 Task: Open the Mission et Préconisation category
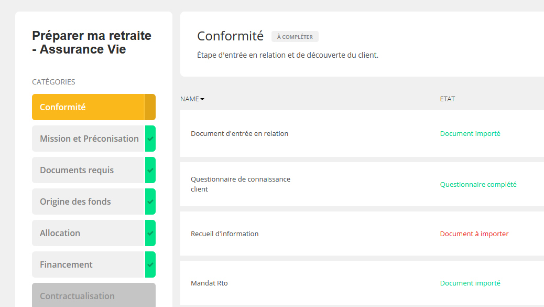point(89,139)
